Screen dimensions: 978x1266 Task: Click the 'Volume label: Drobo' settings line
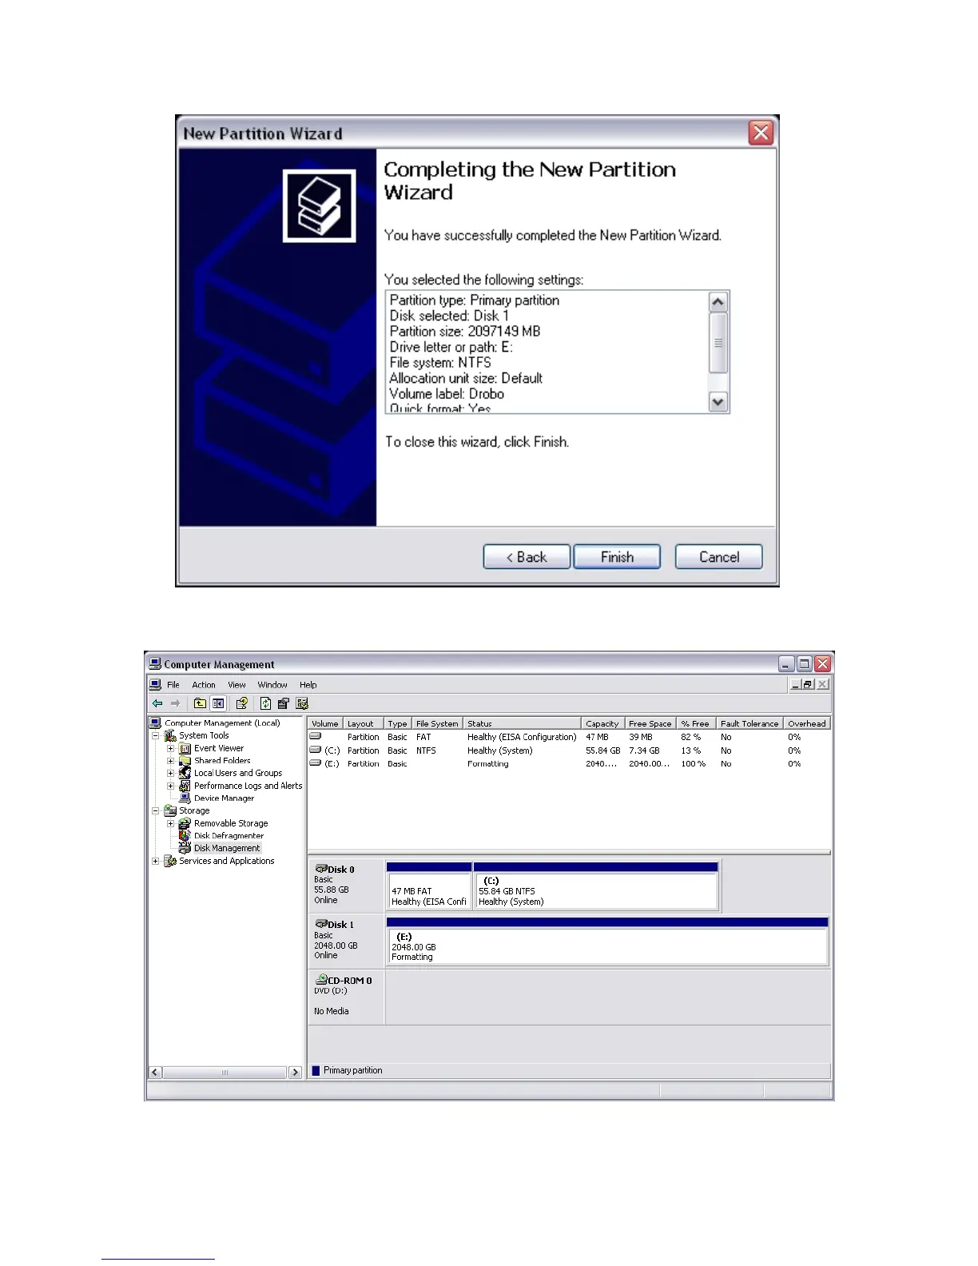(x=447, y=394)
